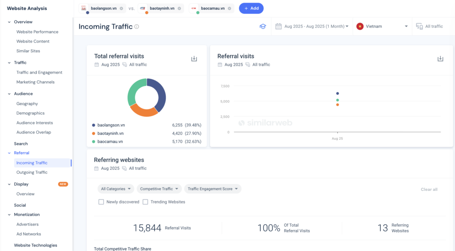Download the Referral visits graph

[x=440, y=59]
